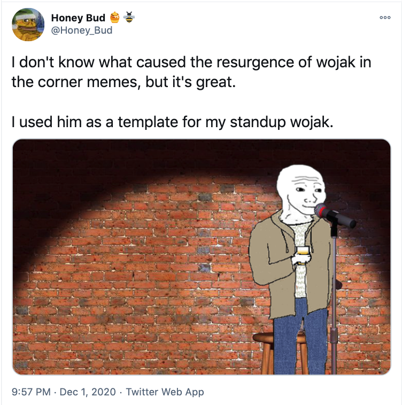Click the tweet text about wojak resurgence
Image resolution: width=402 pixels, height=405 pixels.
tap(191, 72)
